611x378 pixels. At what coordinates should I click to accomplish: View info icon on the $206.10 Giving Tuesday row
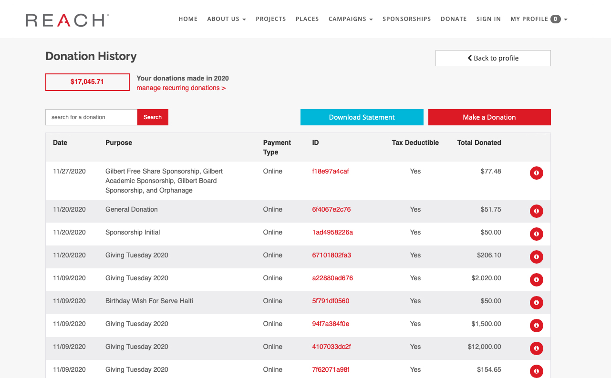(x=536, y=257)
